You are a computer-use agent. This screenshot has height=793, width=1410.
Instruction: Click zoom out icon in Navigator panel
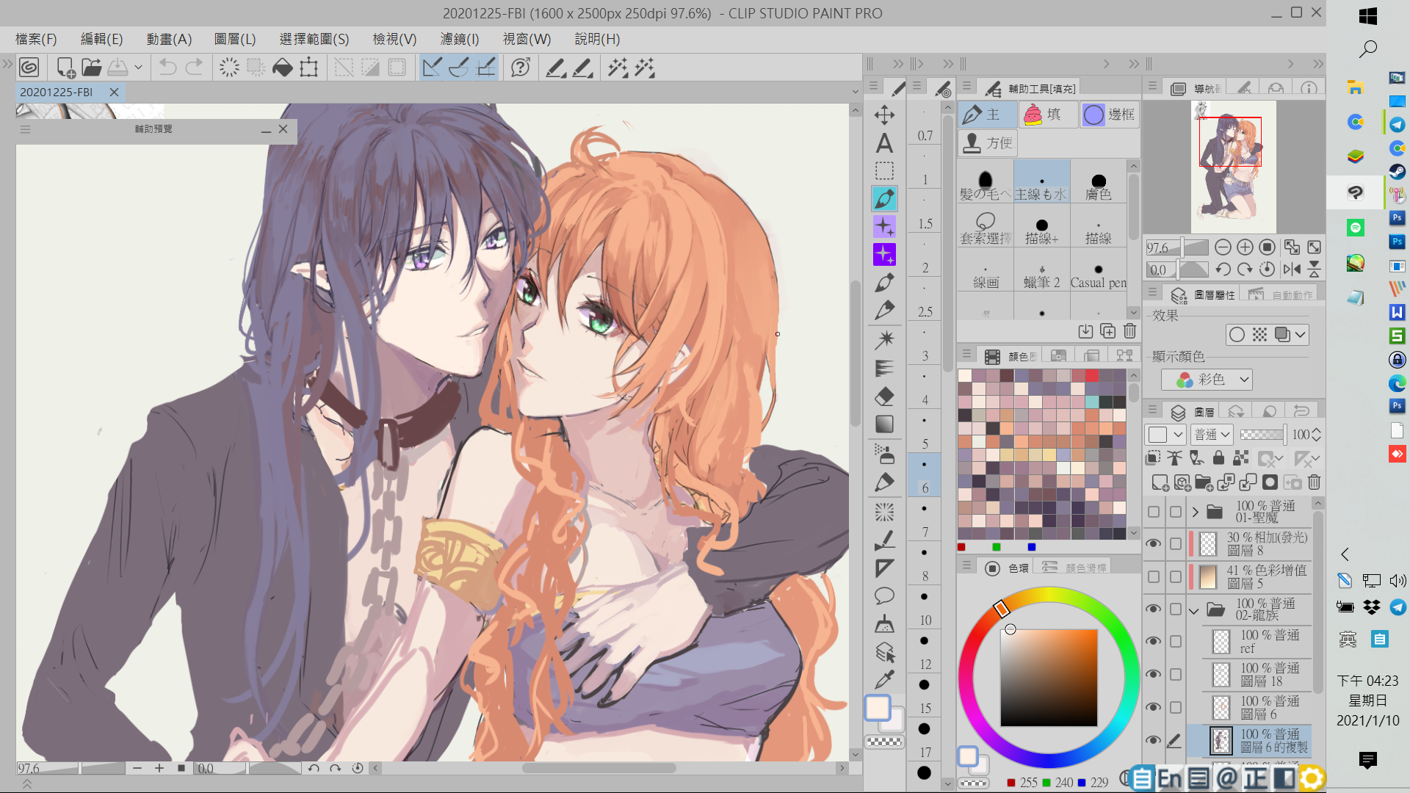click(x=1223, y=247)
